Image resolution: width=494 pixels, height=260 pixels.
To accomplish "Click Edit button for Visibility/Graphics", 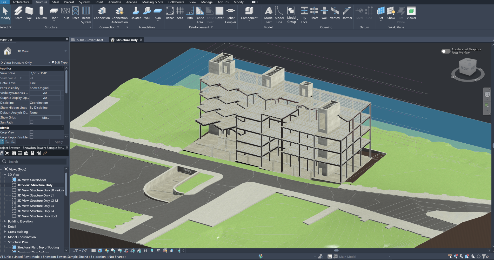I will [x=45, y=93].
